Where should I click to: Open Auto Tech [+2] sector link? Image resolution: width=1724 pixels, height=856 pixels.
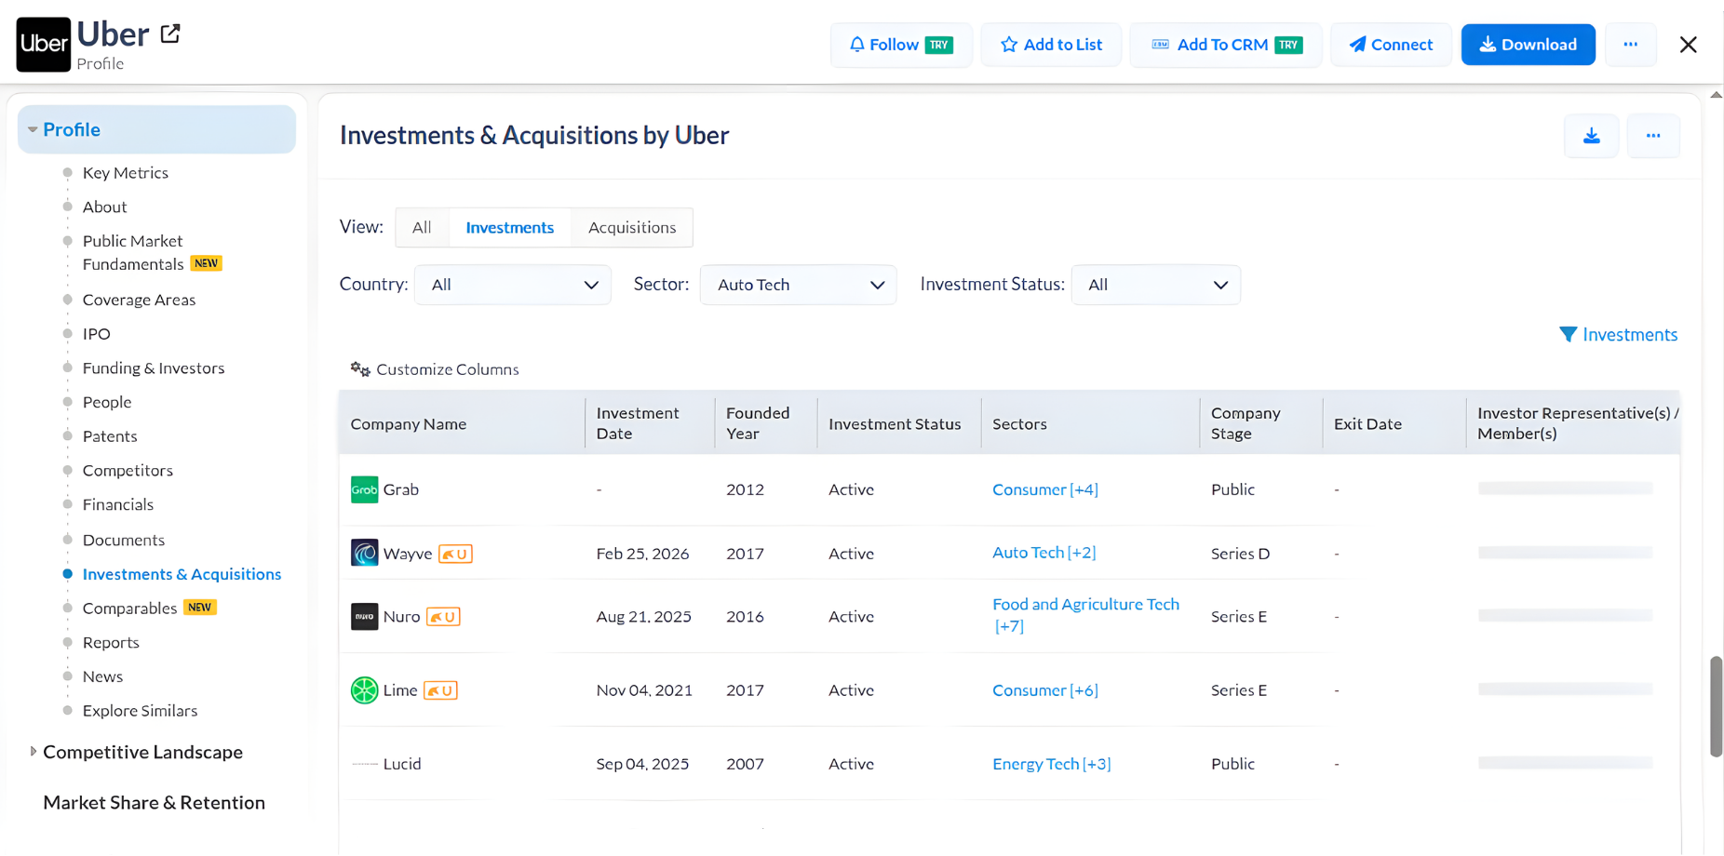click(1044, 553)
